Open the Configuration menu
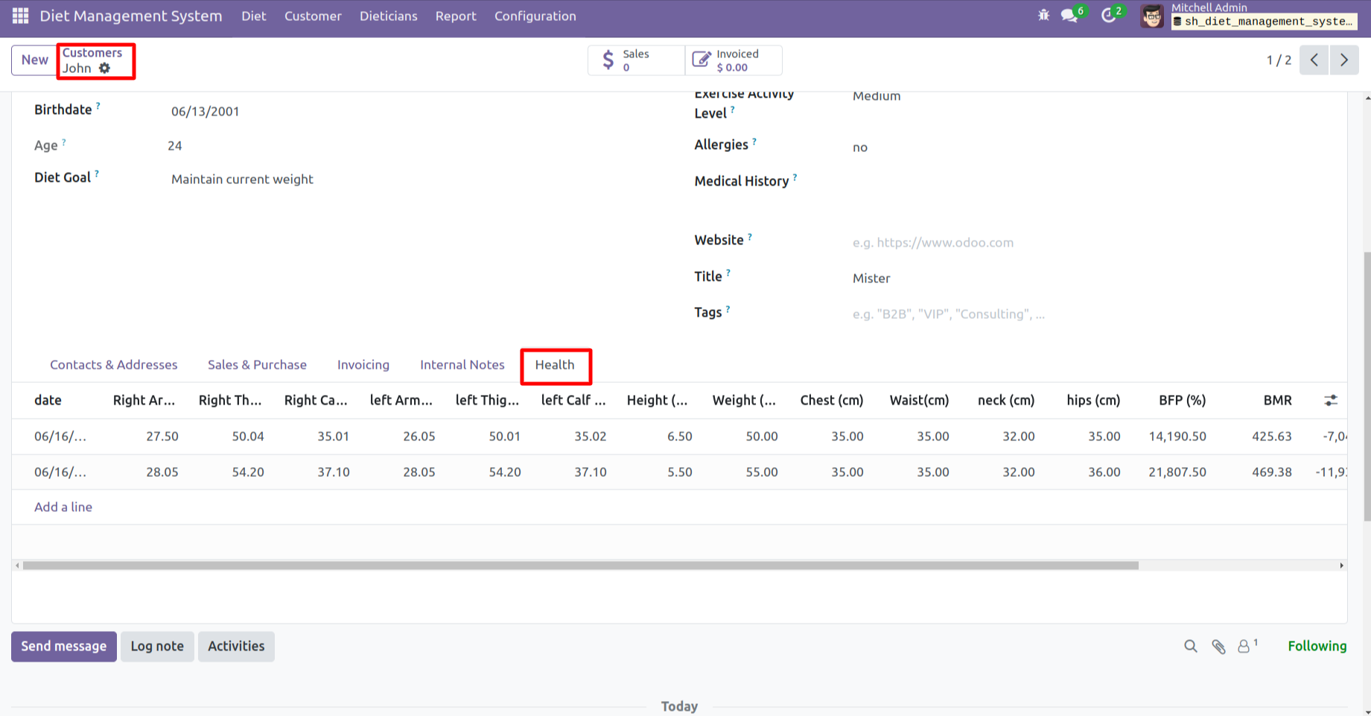The width and height of the screenshot is (1371, 716). point(535,16)
